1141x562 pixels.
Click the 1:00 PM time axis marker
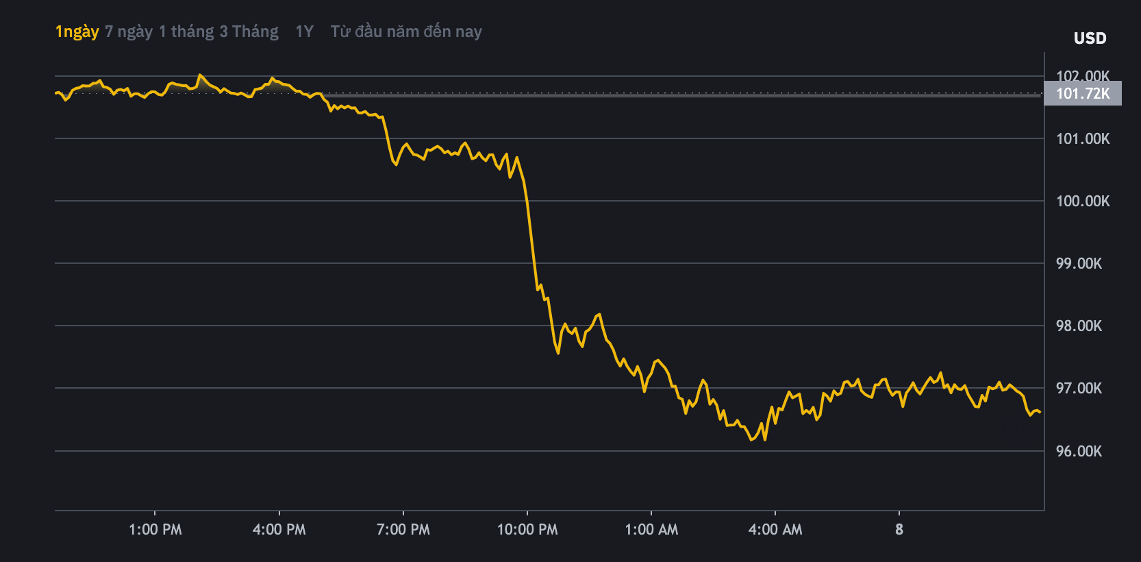tap(155, 529)
